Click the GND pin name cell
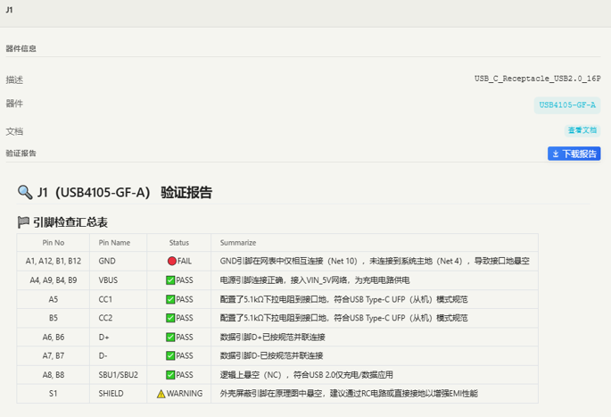Image resolution: width=611 pixels, height=417 pixels. click(118, 261)
